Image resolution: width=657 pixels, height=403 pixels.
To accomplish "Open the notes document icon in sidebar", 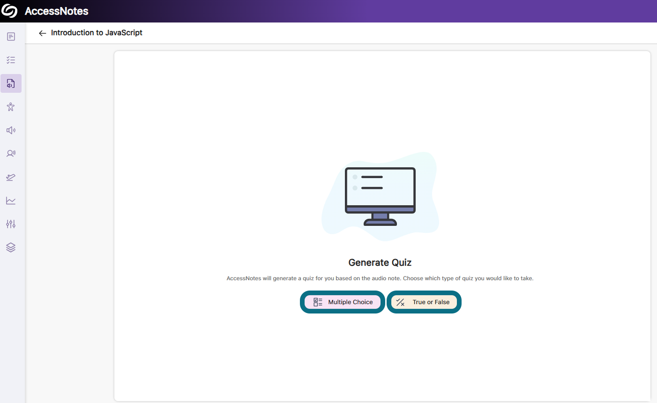I will tap(11, 37).
